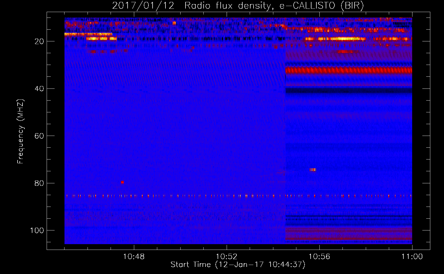Click the 10:52 time tick label
Viewport: 444px width, 274px height.
coord(227,257)
